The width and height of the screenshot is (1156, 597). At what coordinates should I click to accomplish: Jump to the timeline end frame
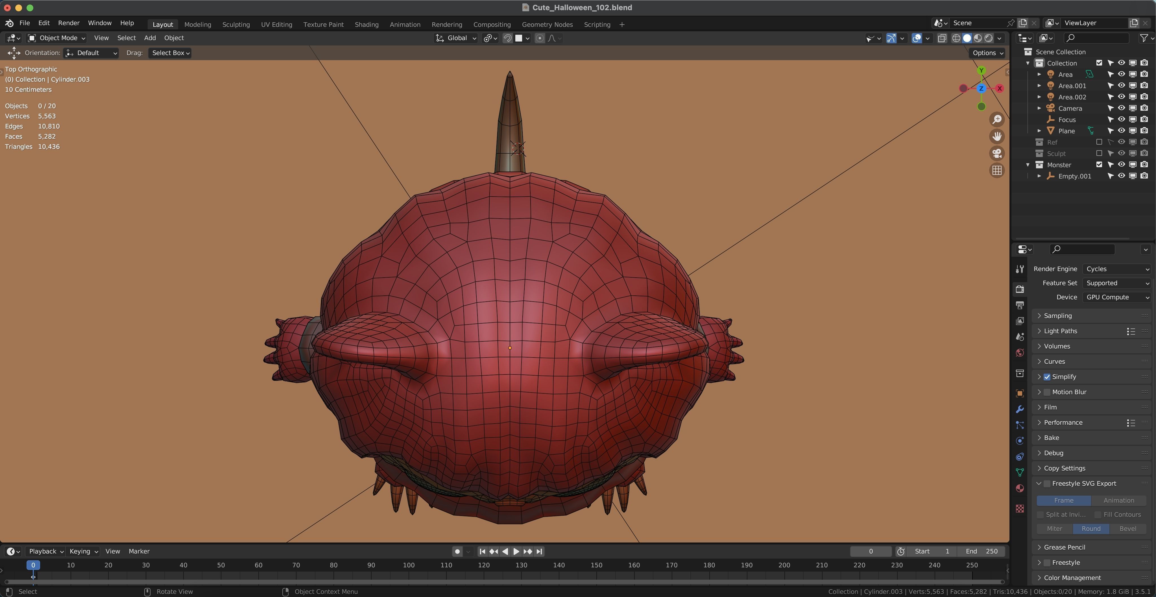pyautogui.click(x=539, y=551)
